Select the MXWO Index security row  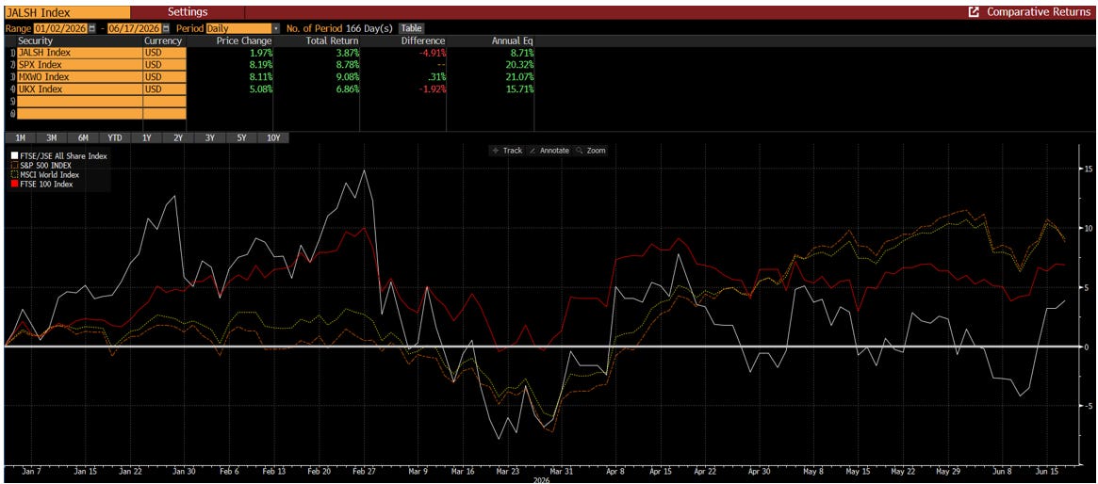[x=78, y=77]
